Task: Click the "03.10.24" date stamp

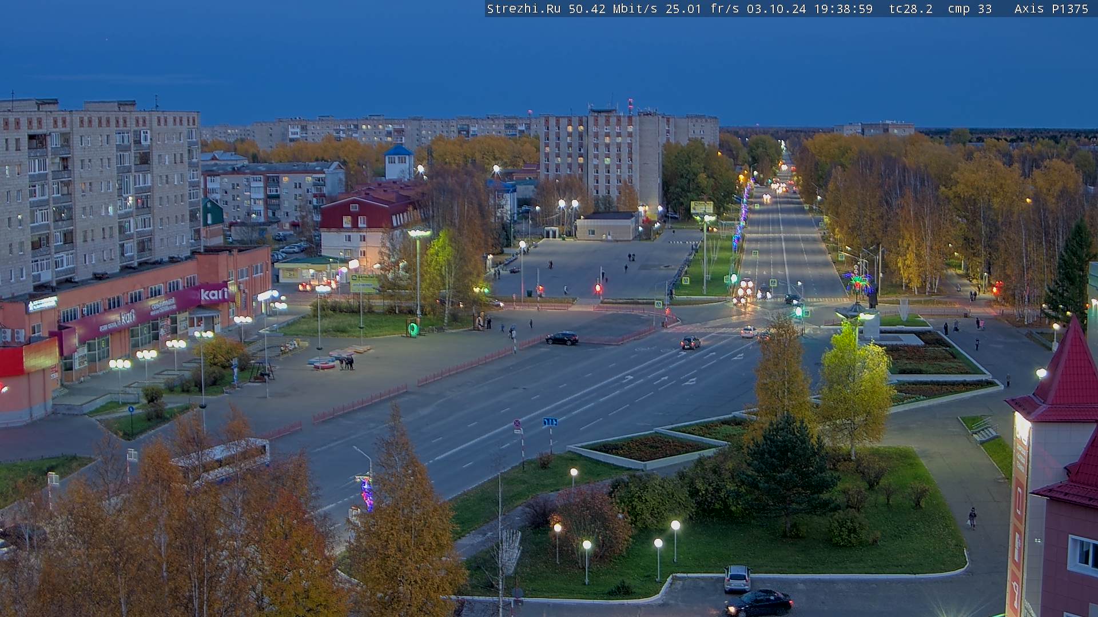Action: (x=776, y=9)
